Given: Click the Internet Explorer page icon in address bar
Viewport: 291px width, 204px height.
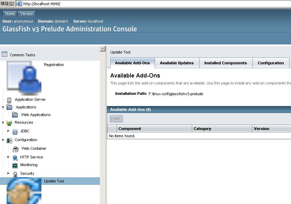Looking at the screenshot, I should [x=19, y=3].
